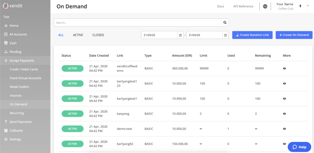This screenshot has width=314, height=153.
Task: Click the Date Created column header
Action: click(x=99, y=56)
